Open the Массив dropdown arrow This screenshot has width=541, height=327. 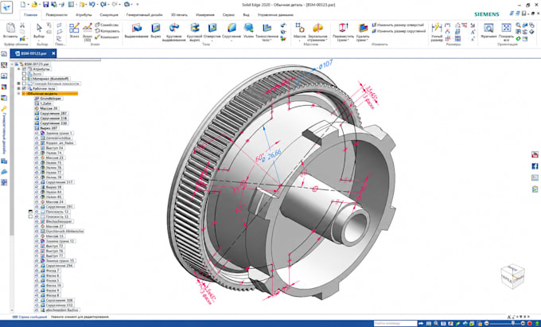299,40
